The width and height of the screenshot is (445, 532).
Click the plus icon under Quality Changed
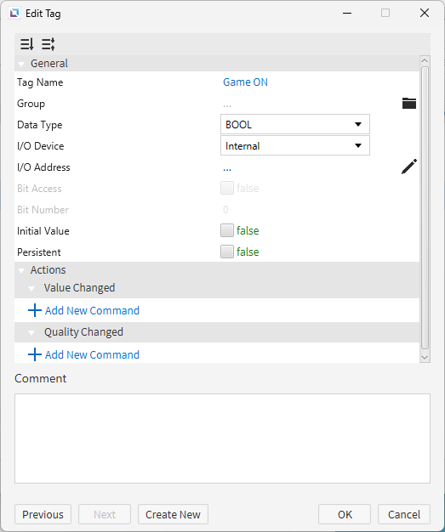35,354
